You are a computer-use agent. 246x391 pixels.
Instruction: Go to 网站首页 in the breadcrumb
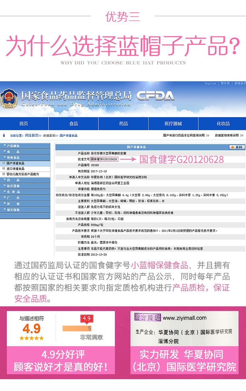pos(32,135)
